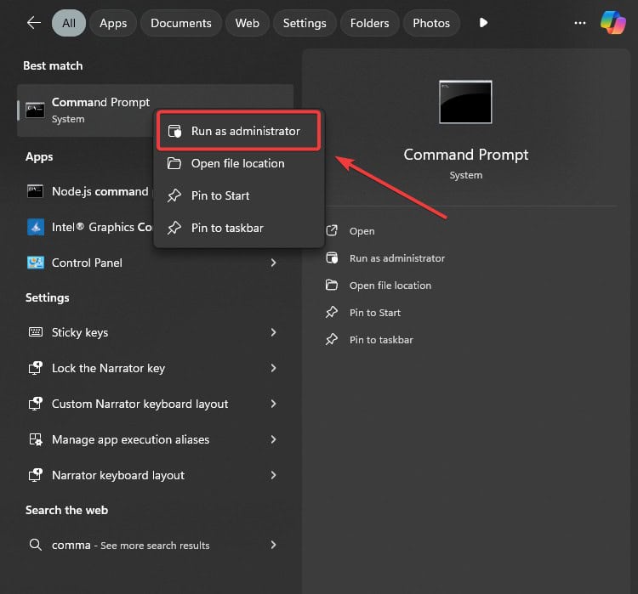Click Open file location in details pane
The width and height of the screenshot is (638, 594).
coord(390,286)
